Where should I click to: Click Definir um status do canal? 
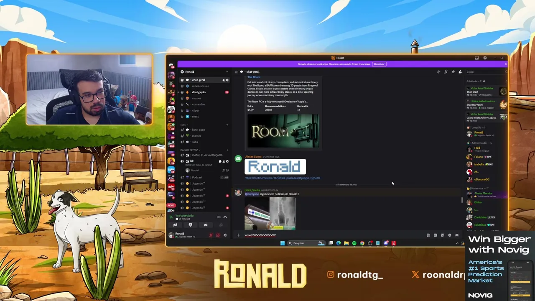click(199, 165)
